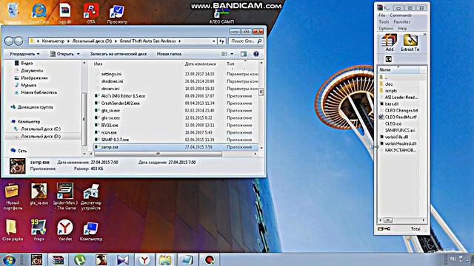Click Записать на оптический диск
This screenshot has width=474, height=266.
tap(118, 54)
